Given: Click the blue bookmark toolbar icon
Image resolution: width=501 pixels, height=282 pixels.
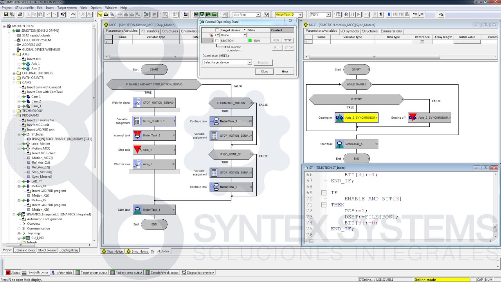Looking at the screenshot, I should 389,14.
